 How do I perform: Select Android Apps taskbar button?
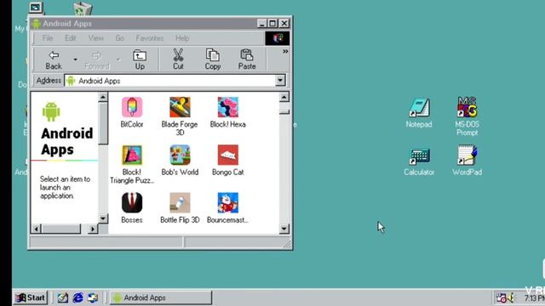pyautogui.click(x=161, y=297)
